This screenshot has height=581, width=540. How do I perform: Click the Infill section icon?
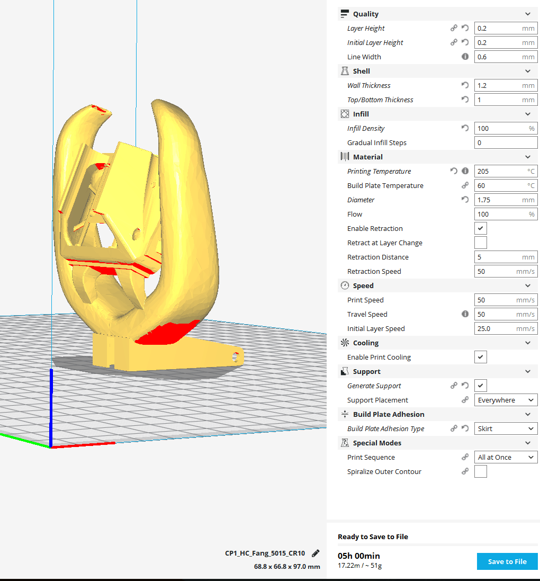pyautogui.click(x=346, y=114)
